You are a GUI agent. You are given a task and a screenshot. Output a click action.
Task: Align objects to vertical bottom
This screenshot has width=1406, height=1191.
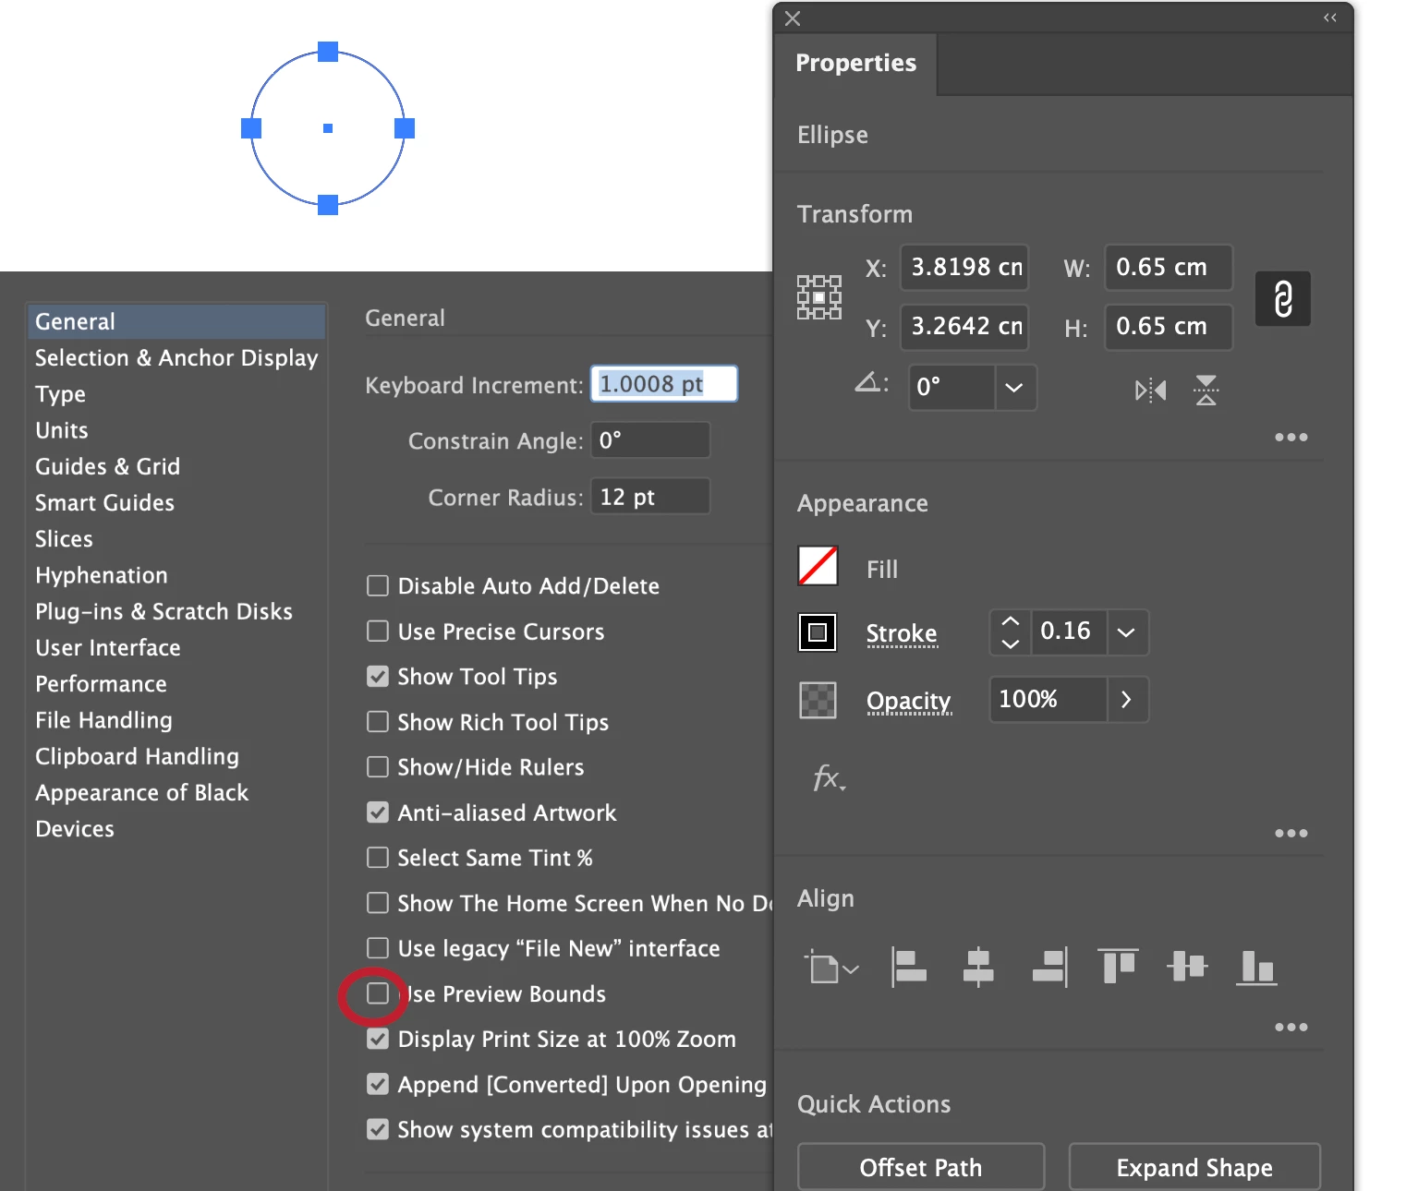1256,968
